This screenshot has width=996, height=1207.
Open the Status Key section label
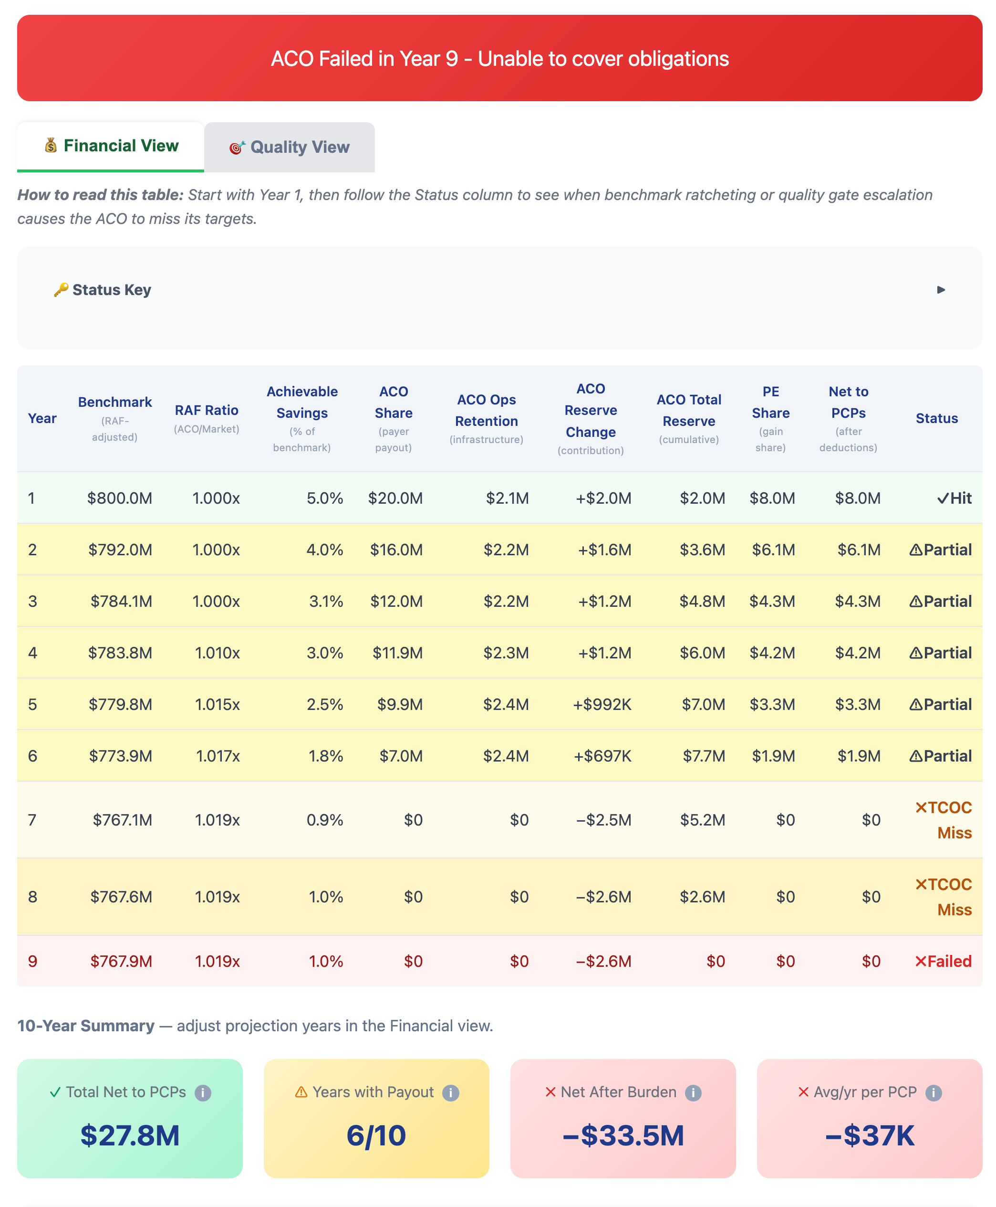112,290
